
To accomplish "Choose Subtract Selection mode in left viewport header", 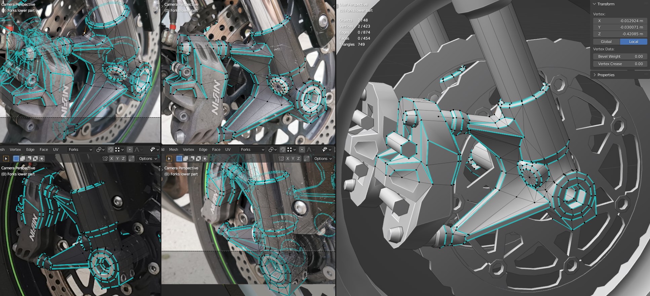I will pyautogui.click(x=29, y=159).
